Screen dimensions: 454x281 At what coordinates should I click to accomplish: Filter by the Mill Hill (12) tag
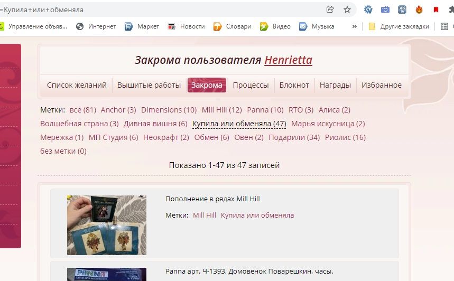click(x=221, y=110)
